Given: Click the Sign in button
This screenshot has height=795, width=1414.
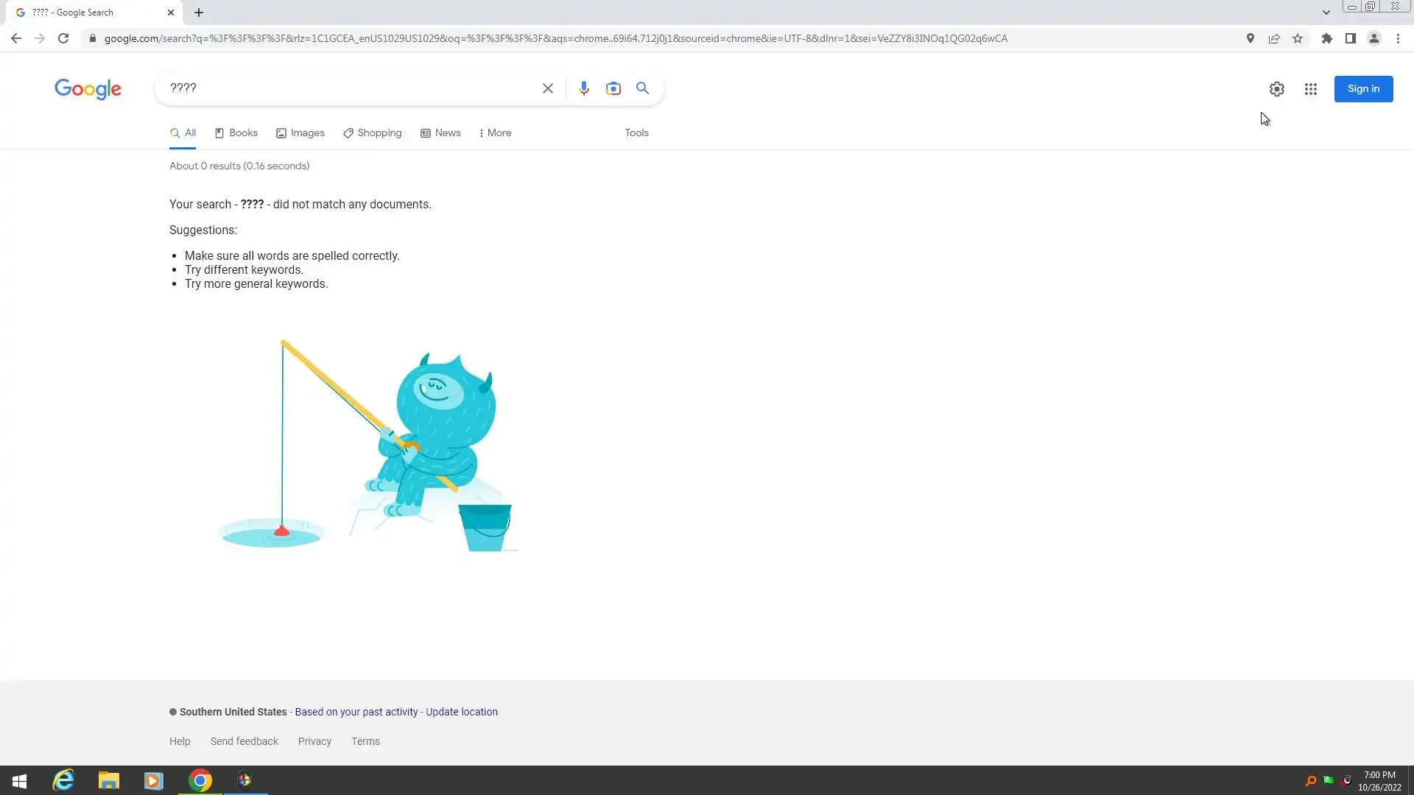Looking at the screenshot, I should point(1362,89).
